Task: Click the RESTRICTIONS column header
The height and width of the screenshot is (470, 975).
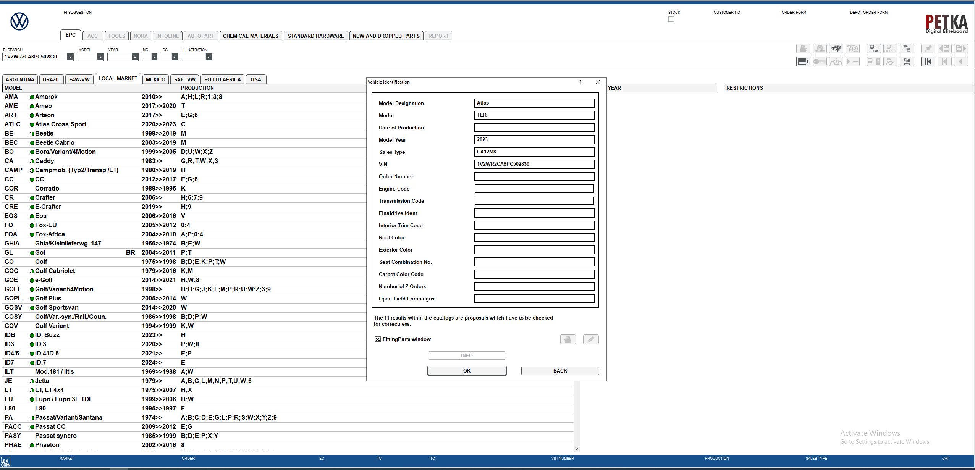Action: [849, 88]
